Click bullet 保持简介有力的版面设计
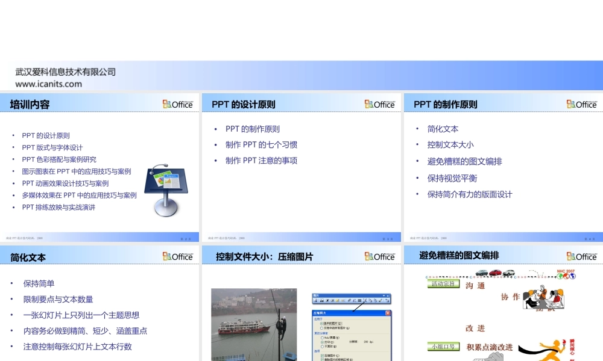The image size is (603, 361). point(470,194)
